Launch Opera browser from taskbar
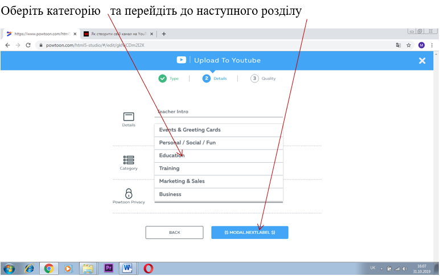 148,269
